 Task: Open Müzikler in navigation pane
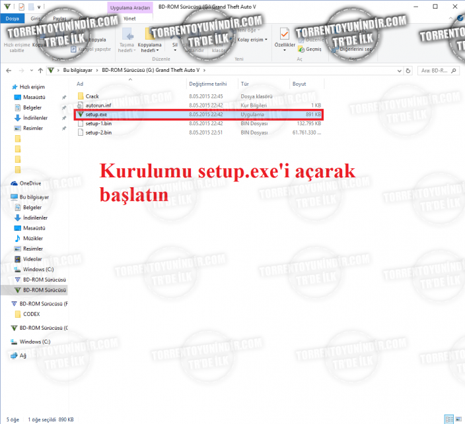[x=33, y=238]
